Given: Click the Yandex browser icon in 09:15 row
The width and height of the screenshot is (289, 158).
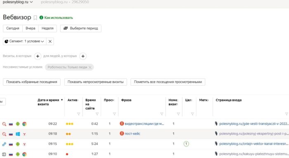Looking at the screenshot, I should [x=24, y=144].
